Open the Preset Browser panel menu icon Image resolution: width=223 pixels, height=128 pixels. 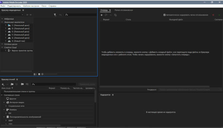[17, 79]
